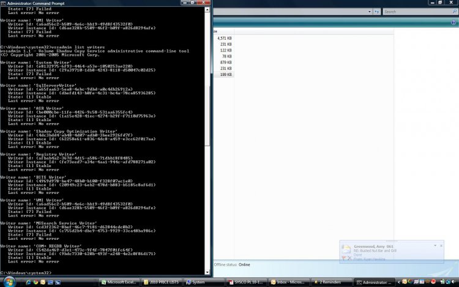
Task: Open Command Prompt system menu icon
Action: click(x=3, y=3)
